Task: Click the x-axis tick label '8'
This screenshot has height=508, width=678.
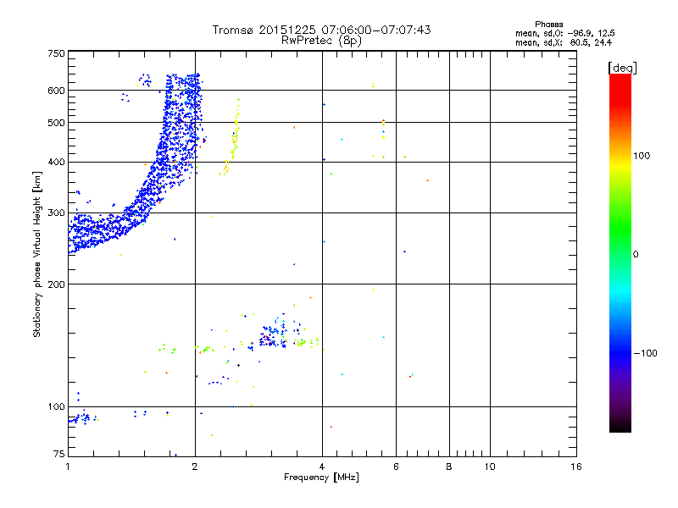Action: coord(449,467)
